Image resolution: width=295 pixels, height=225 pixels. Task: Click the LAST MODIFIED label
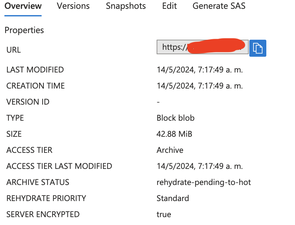[35, 70]
